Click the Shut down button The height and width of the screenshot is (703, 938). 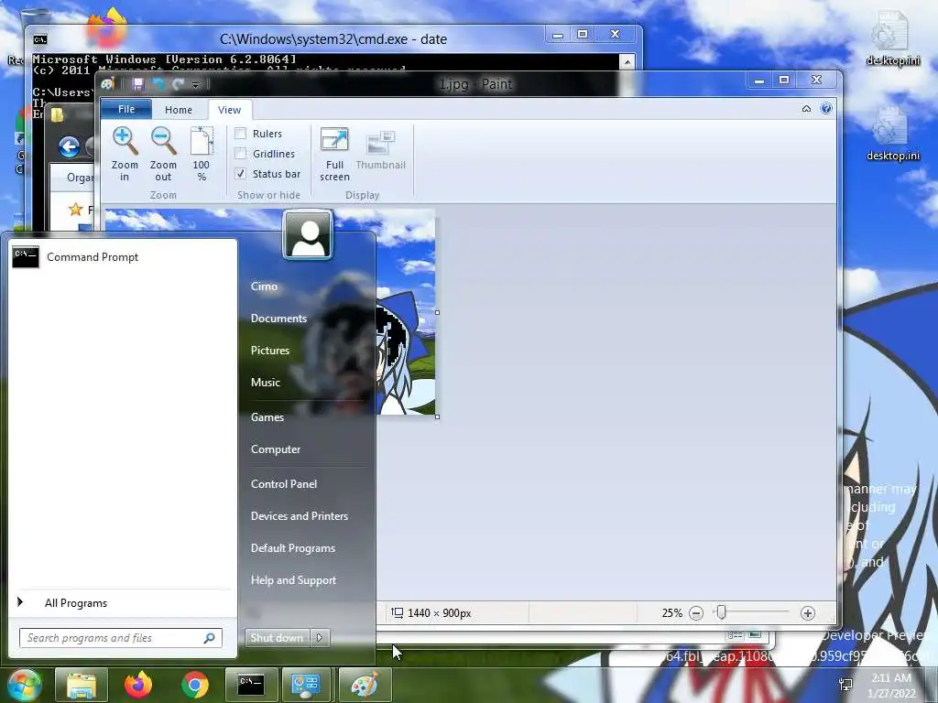tap(277, 638)
